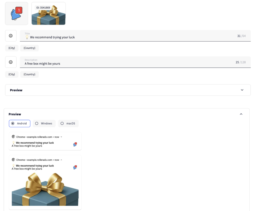Open the 'now' dropdown in the collapsed notification preview
This screenshot has width=255, height=211.
coord(62,137)
